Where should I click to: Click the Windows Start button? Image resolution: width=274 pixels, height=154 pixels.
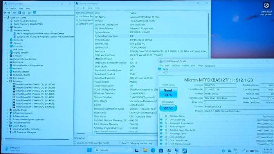[89, 150]
